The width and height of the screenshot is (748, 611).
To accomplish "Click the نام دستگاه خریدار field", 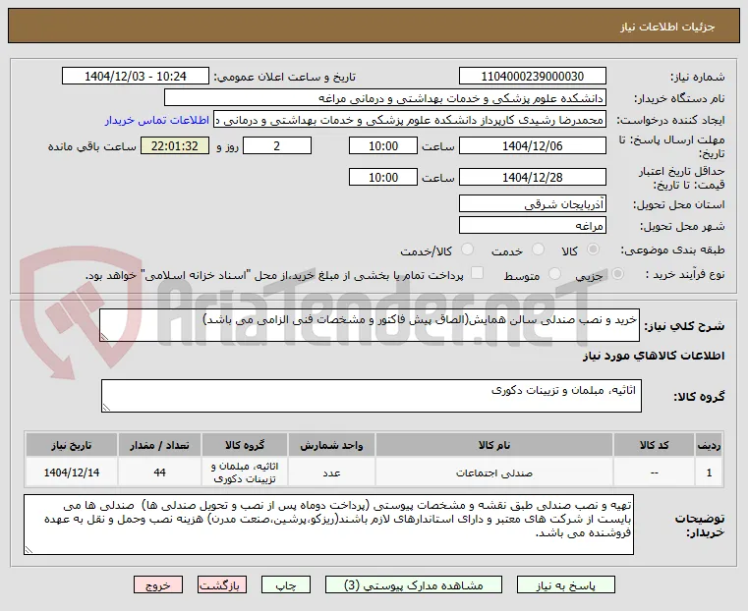I will coord(385,97).
